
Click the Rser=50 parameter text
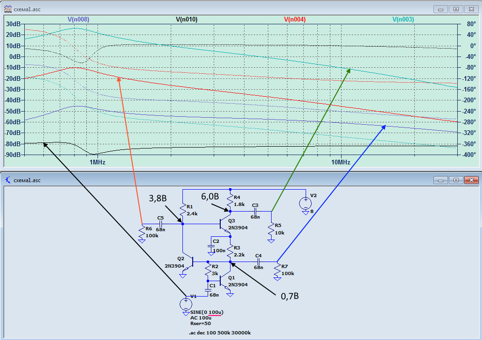pos(201,323)
